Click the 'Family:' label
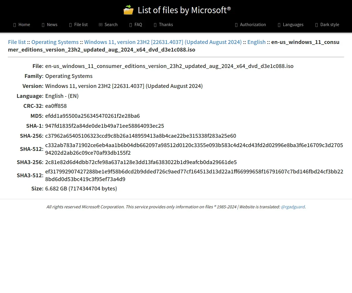This screenshot has width=352, height=293. pyautogui.click(x=34, y=76)
